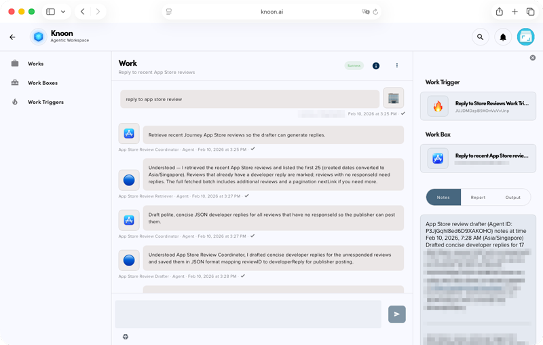Screen dimensions: 543x345
Task: Open the Reply to recent App Store Work Box card
Action: coord(478,159)
